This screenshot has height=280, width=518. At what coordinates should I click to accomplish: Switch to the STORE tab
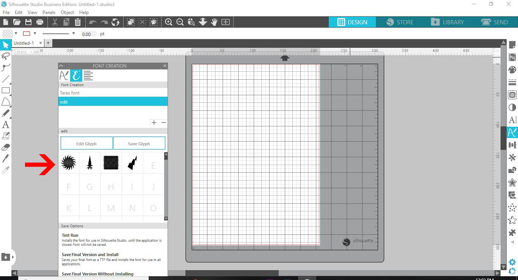400,22
